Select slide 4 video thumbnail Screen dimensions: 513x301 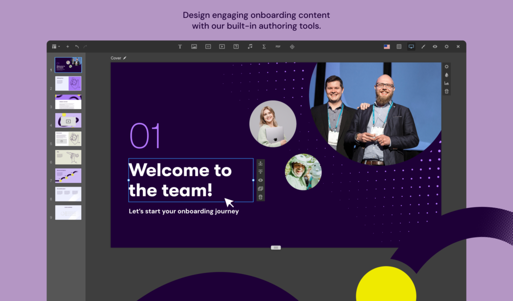68,120
